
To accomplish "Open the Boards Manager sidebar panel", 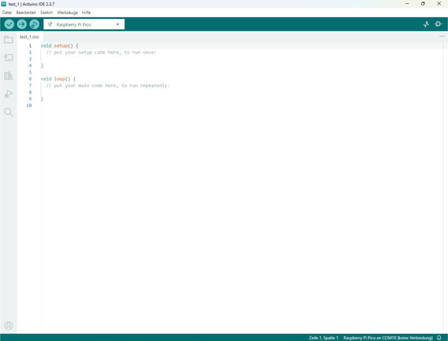I will (8, 58).
